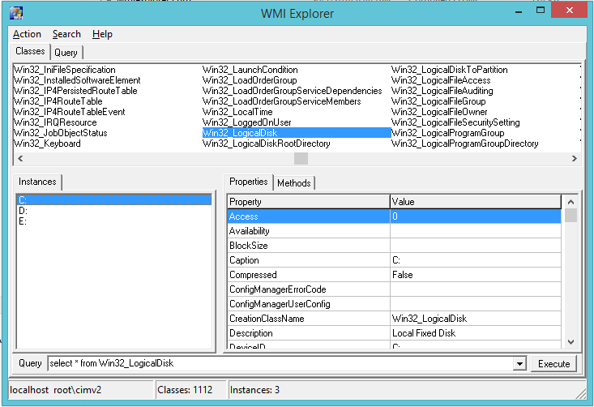Click the Execute button
594x407 pixels.
click(553, 364)
